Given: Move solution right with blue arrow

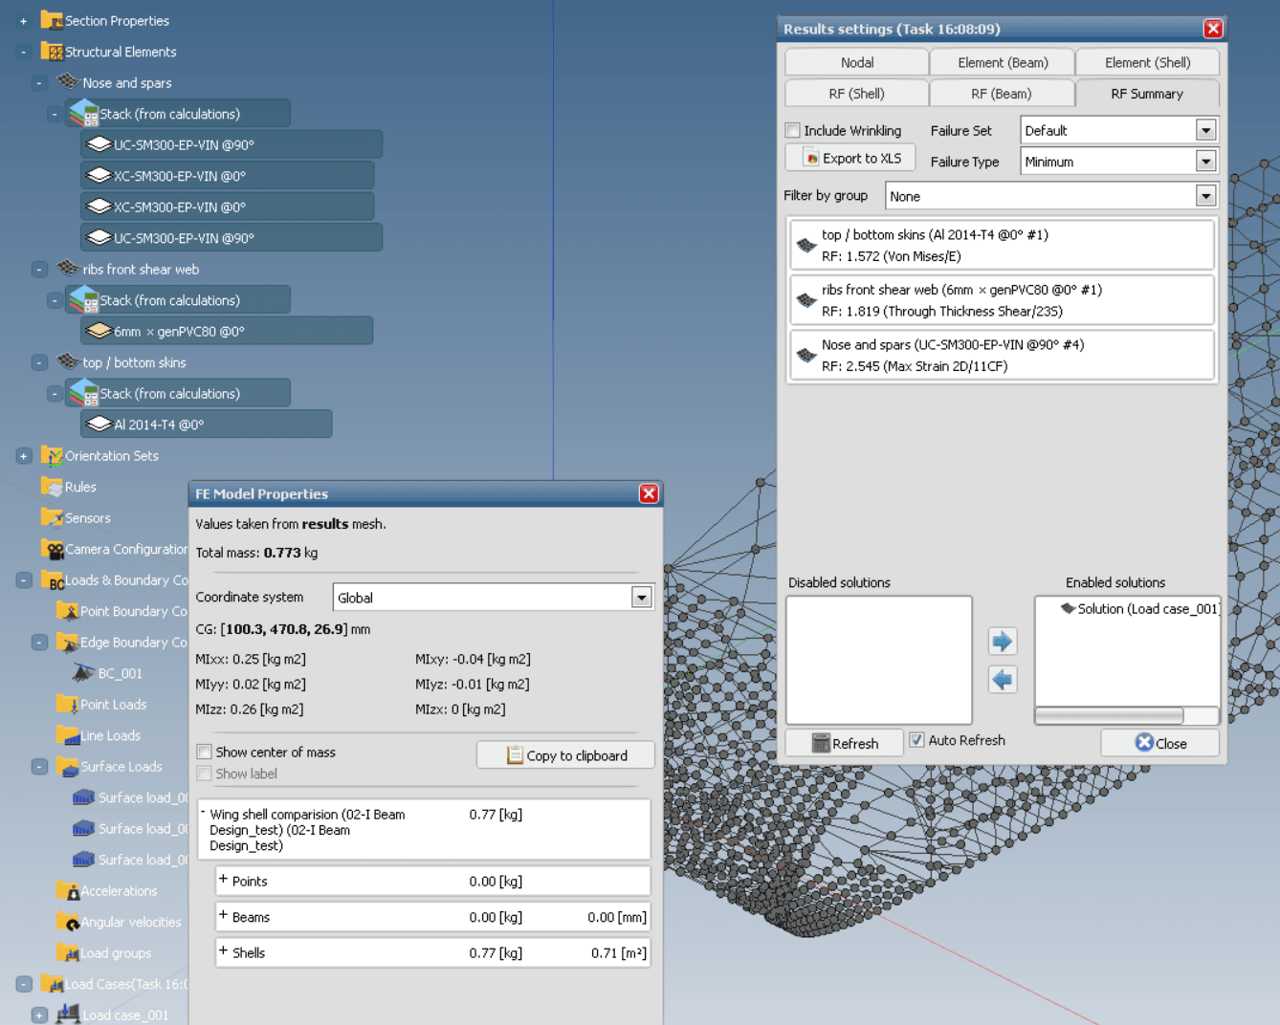Looking at the screenshot, I should click(1003, 641).
